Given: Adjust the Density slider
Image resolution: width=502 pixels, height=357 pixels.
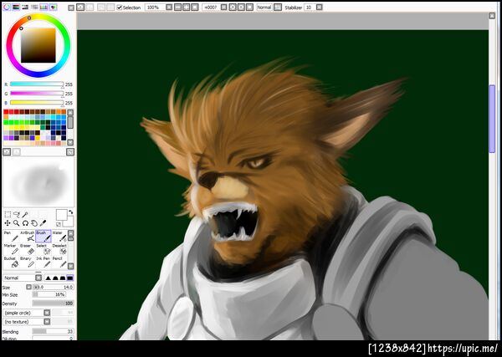Looking at the screenshot, I should pos(54,303).
